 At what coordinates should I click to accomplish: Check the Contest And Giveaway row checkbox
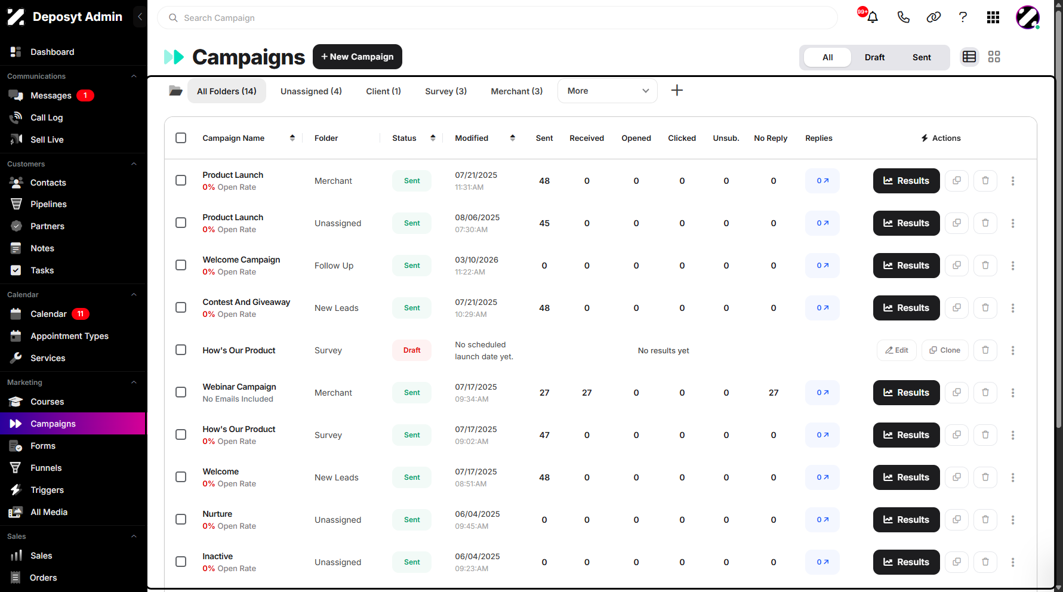181,307
